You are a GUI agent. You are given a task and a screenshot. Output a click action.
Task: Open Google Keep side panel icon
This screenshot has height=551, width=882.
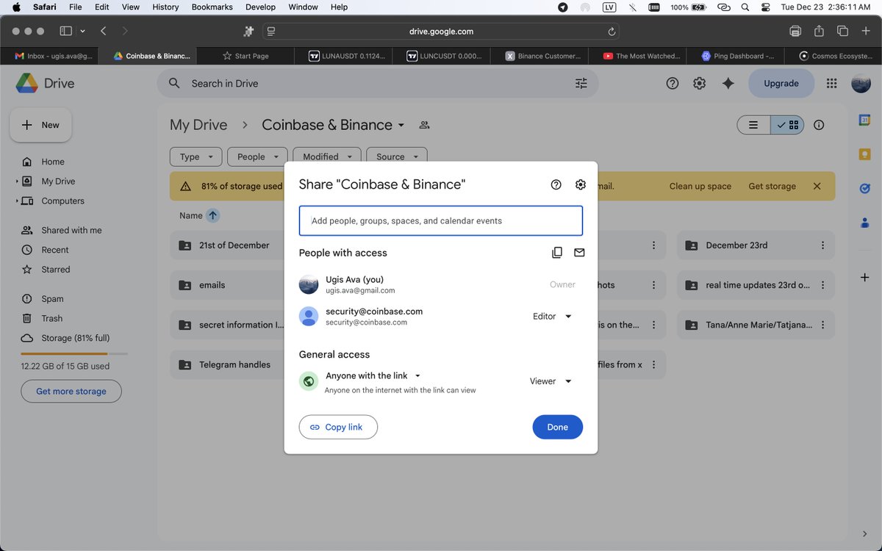click(x=865, y=154)
